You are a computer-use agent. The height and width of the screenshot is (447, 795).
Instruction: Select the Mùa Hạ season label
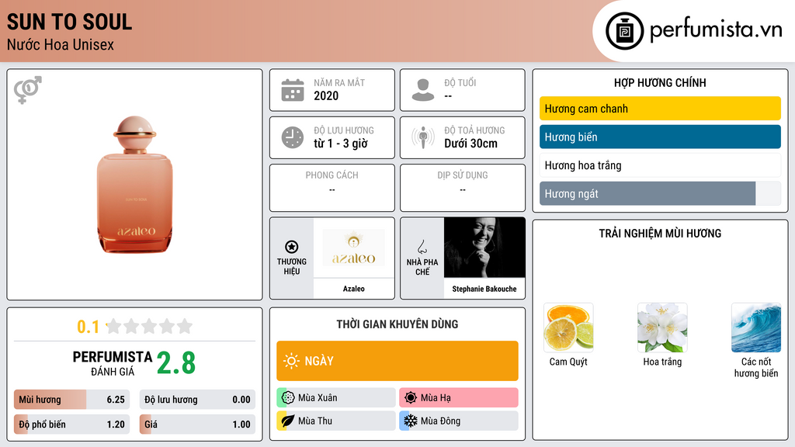pos(436,398)
